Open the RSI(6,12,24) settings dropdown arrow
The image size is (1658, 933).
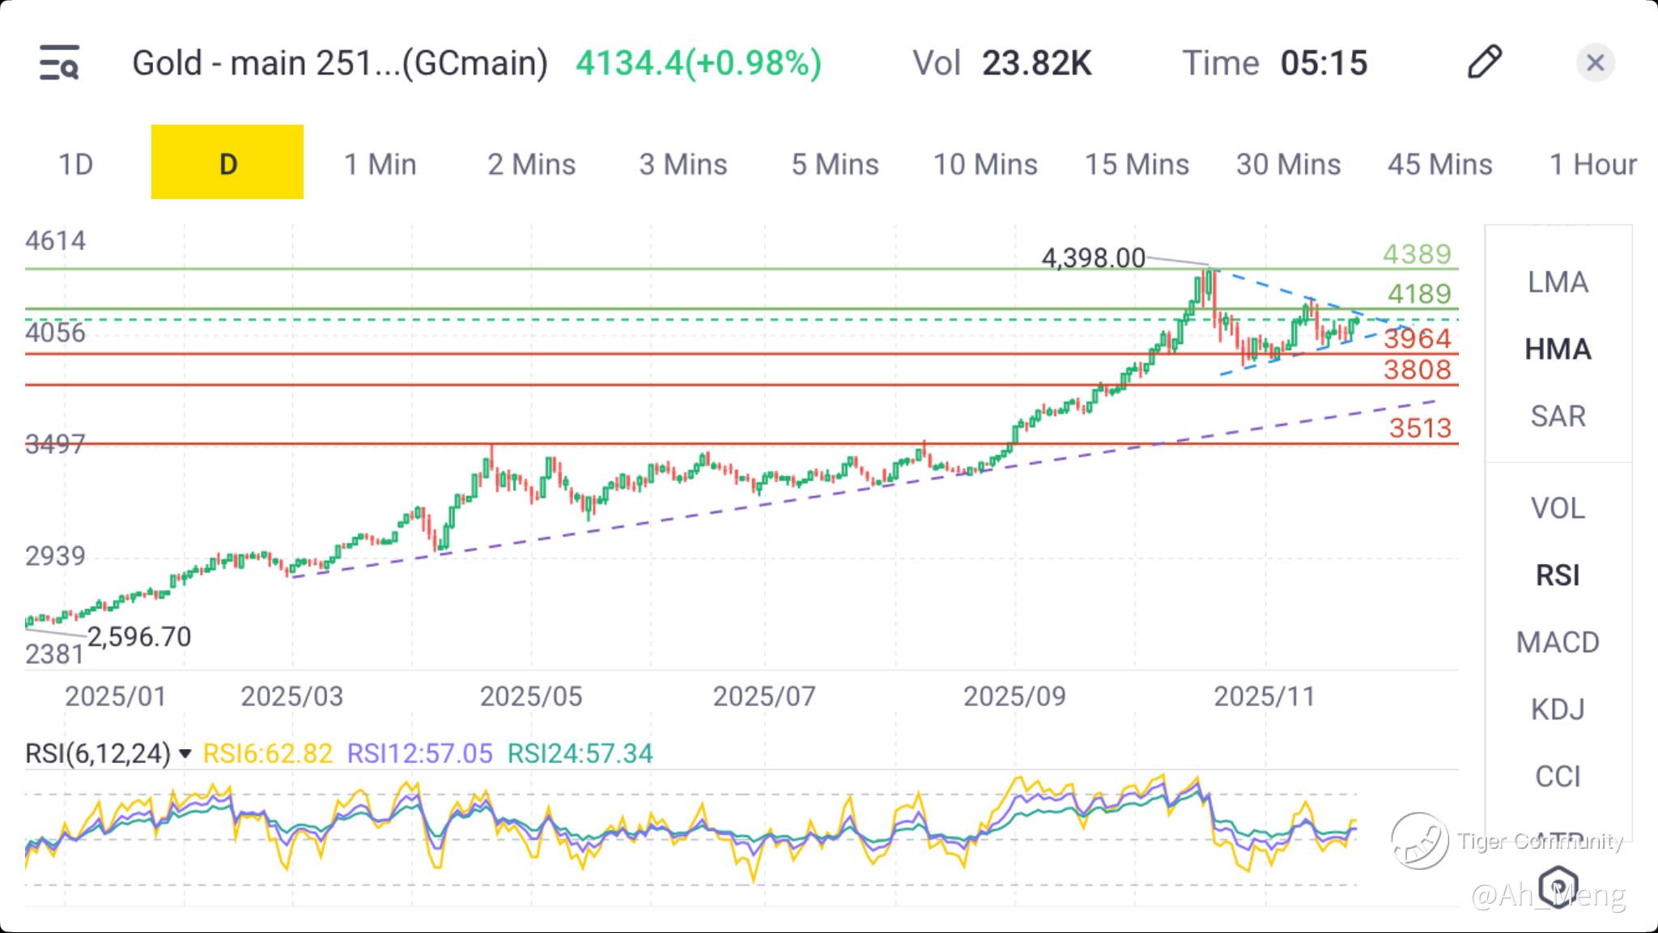[x=185, y=754]
